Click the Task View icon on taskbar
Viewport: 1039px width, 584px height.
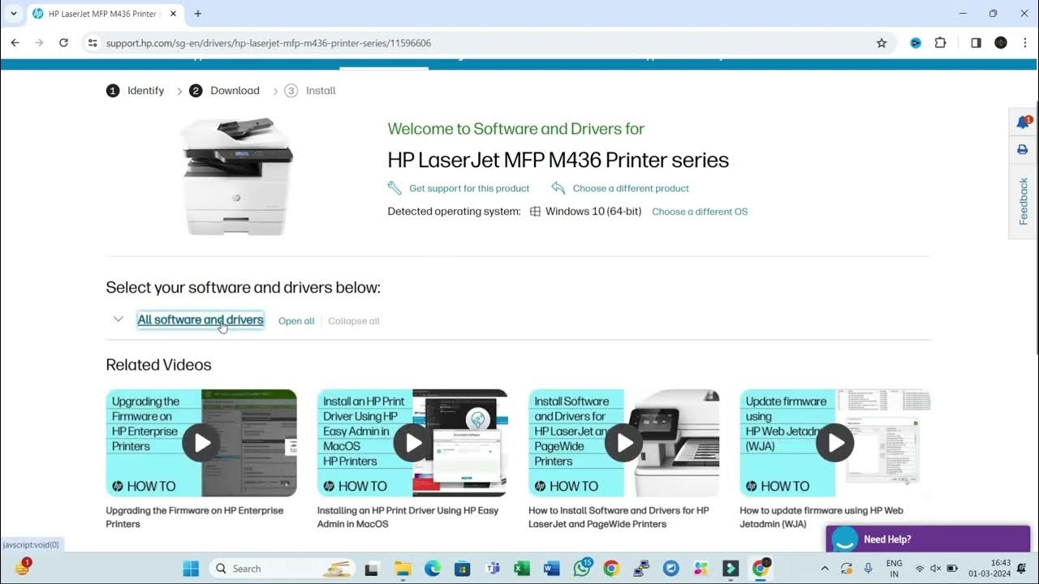372,569
